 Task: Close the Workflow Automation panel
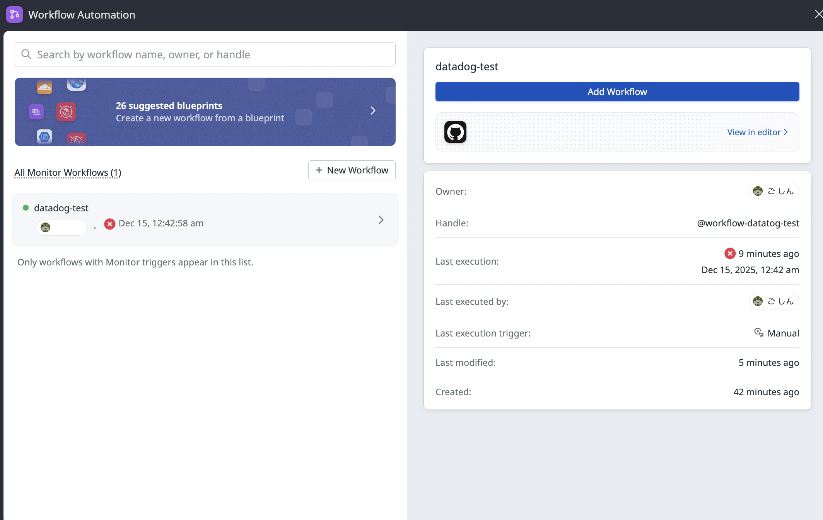point(818,14)
